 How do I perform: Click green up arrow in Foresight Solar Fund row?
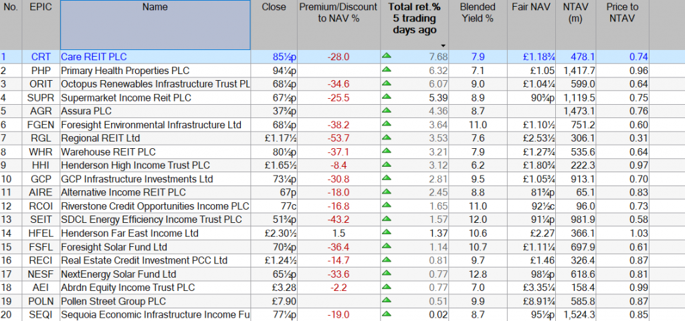[x=386, y=246]
